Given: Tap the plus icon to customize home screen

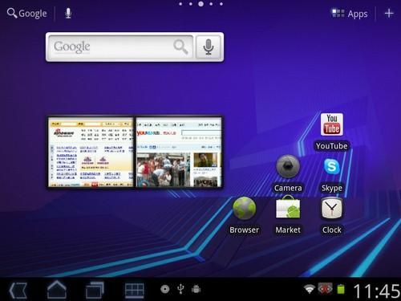Looking at the screenshot, I should (389, 13).
